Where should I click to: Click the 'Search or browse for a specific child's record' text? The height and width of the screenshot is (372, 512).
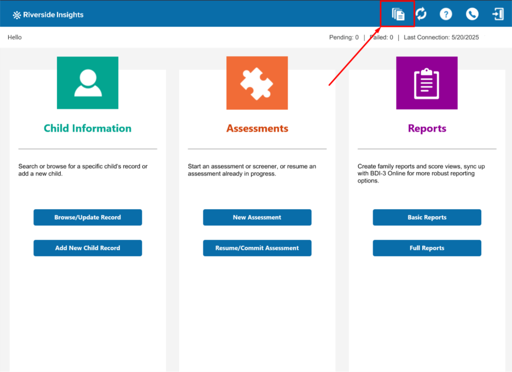[83, 170]
